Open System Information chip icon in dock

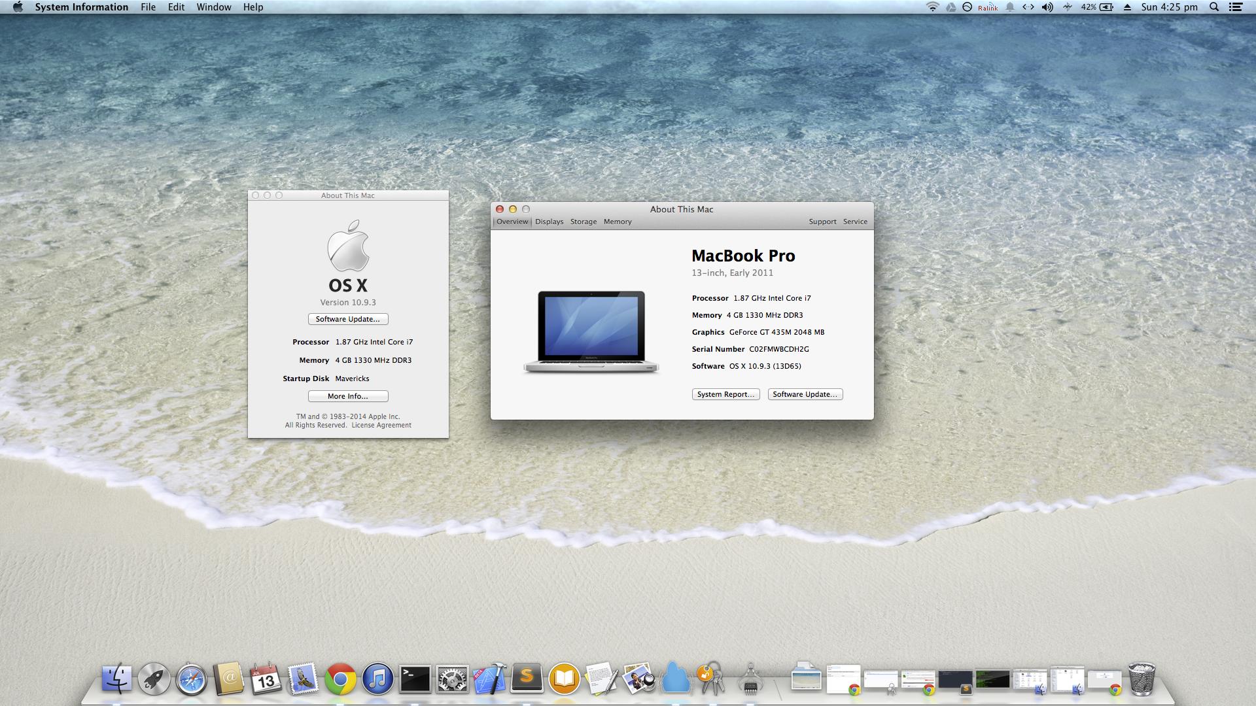[x=750, y=679]
